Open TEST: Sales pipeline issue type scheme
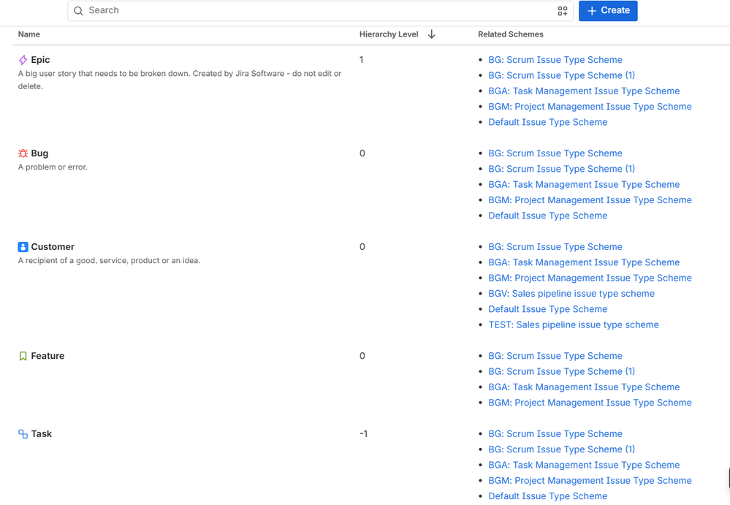The image size is (730, 505). coord(573,325)
